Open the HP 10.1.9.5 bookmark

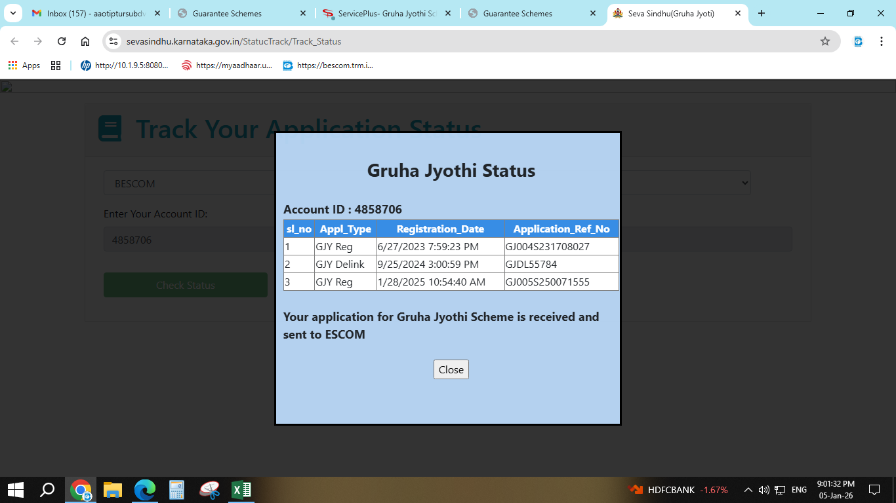pos(125,65)
